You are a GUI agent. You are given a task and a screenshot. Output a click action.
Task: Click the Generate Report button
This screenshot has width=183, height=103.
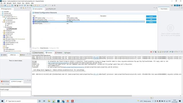[x=16, y=87]
